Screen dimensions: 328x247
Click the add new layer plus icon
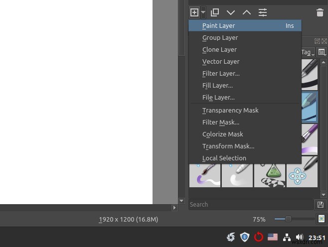point(194,12)
